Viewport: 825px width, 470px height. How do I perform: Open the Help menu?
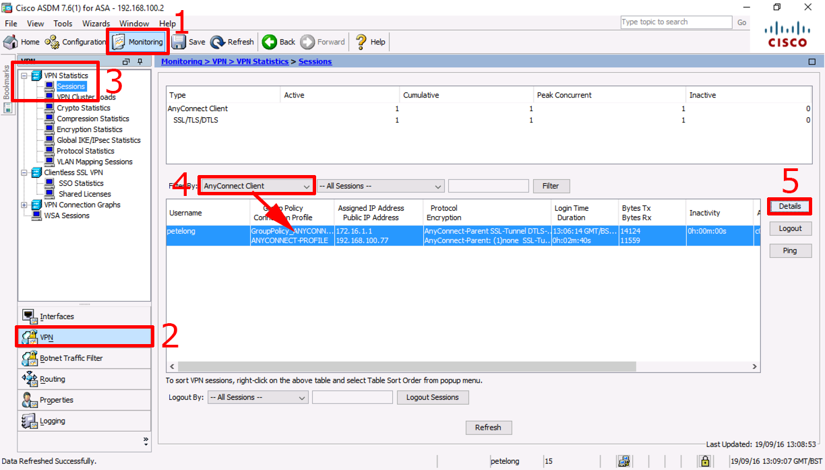click(167, 23)
